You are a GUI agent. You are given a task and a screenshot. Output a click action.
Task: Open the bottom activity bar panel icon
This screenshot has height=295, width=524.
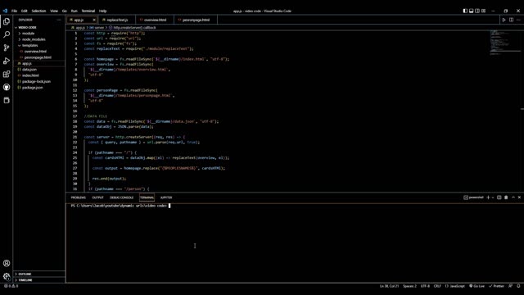tap(7, 100)
